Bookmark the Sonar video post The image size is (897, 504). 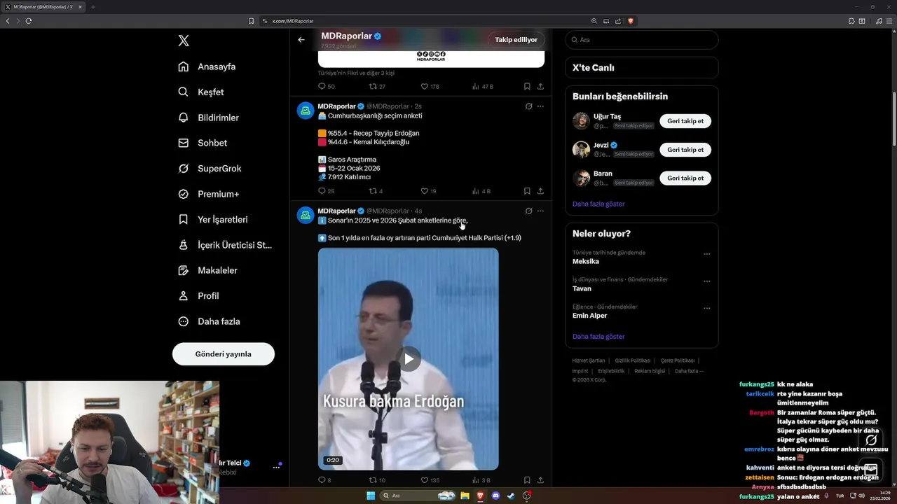(x=527, y=480)
